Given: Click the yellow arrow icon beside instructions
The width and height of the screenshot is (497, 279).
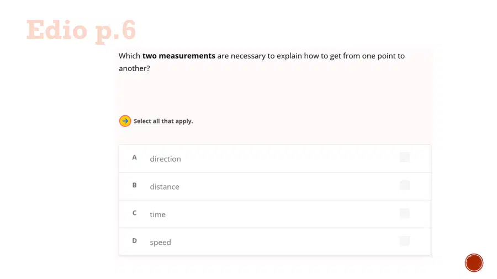Looking at the screenshot, I should pos(125,121).
